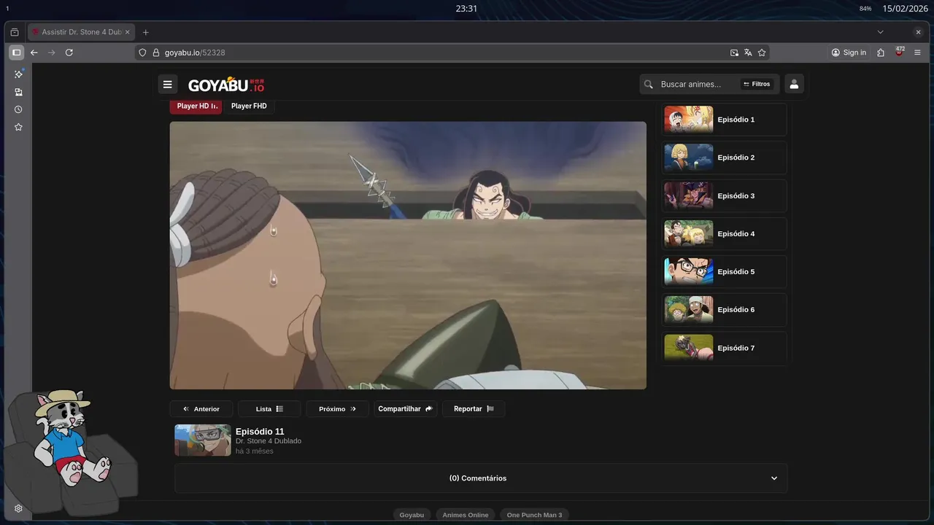Expand the (0) Comentários section

481,478
